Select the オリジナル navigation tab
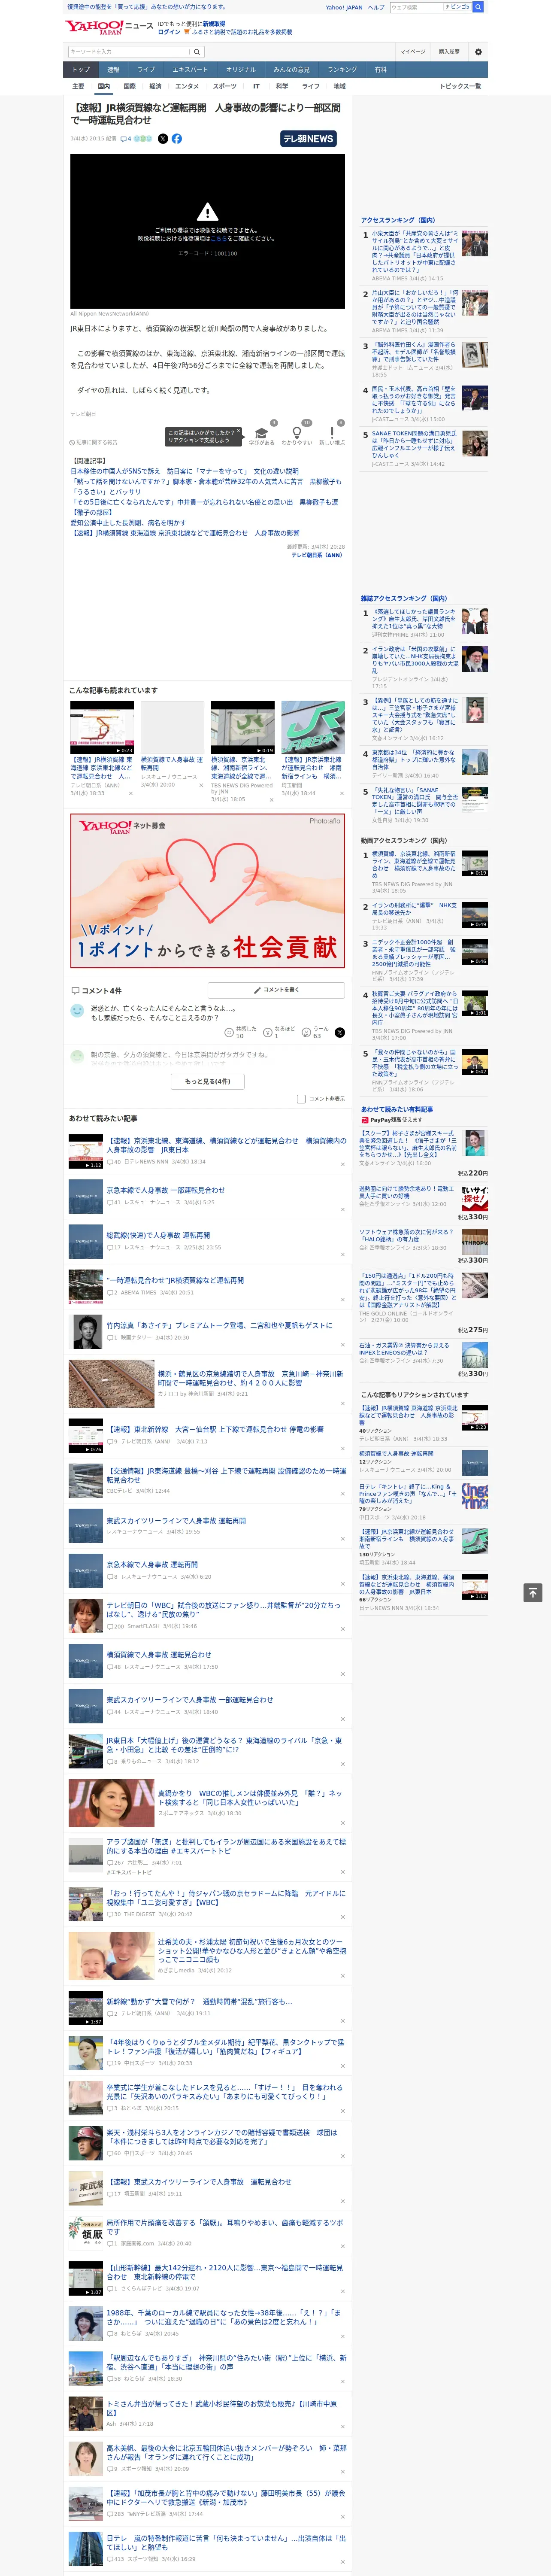Screen dimensions: 551x2576 pyautogui.click(x=241, y=70)
